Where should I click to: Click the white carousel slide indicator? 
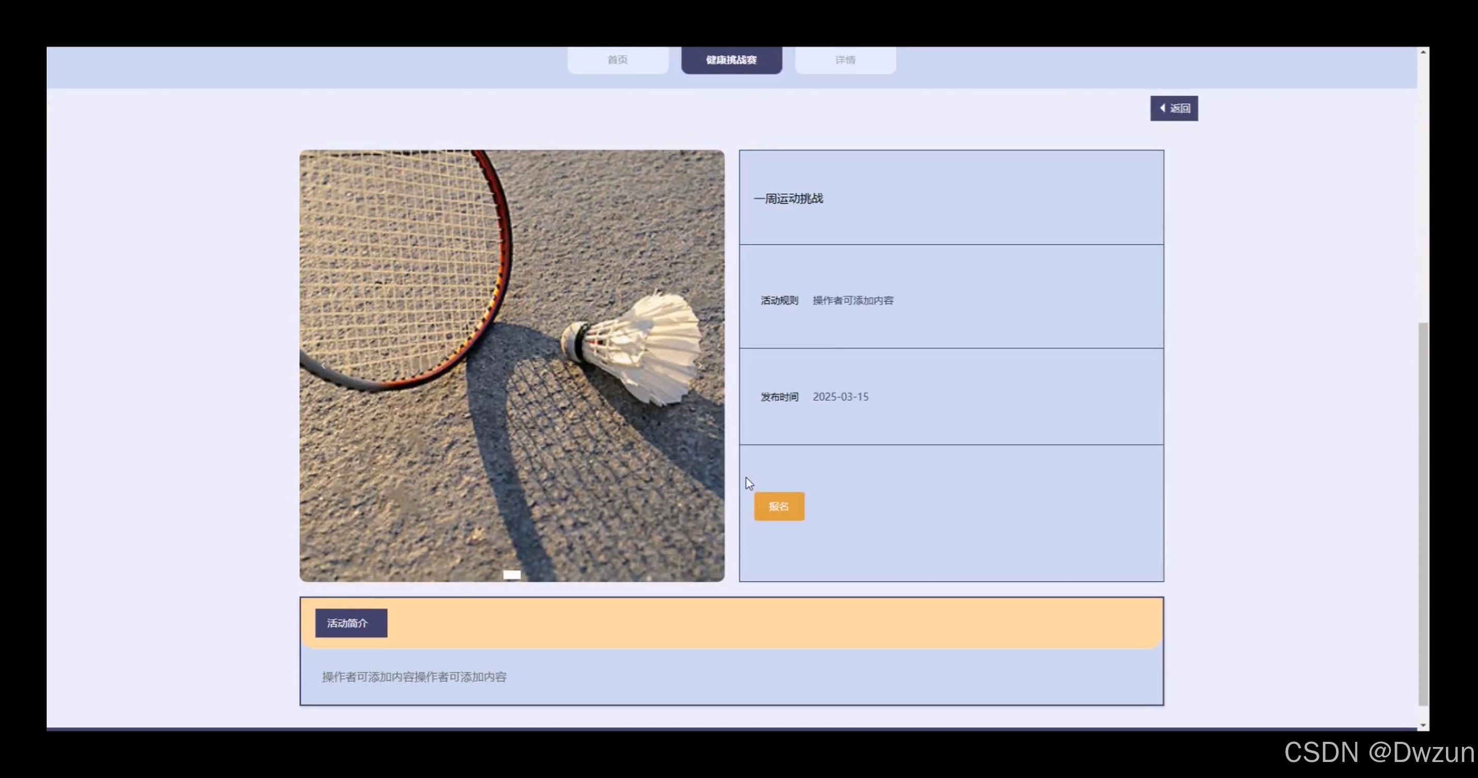point(512,574)
